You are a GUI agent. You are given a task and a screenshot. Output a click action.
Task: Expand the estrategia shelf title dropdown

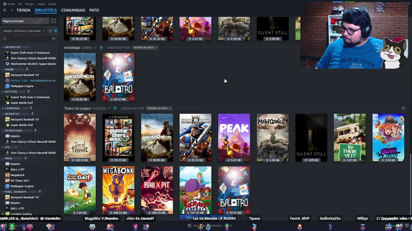pos(96,47)
